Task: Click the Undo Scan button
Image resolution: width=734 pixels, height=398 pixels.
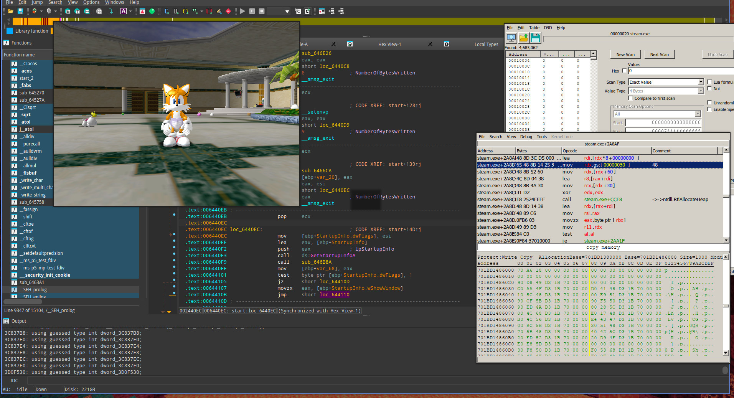Action: point(717,54)
